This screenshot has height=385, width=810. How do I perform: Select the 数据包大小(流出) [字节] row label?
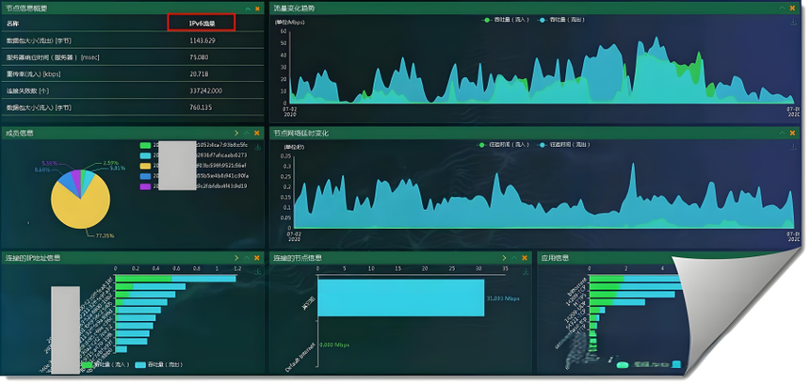(39, 40)
